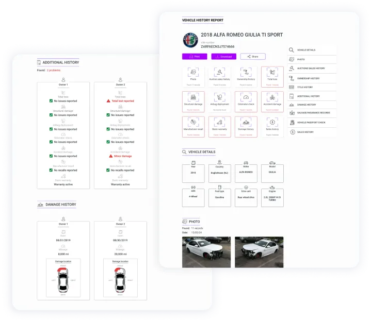This screenshot has height=322, width=371.
Task: Select the Airbag deployment tile icon
Action: 220,98
